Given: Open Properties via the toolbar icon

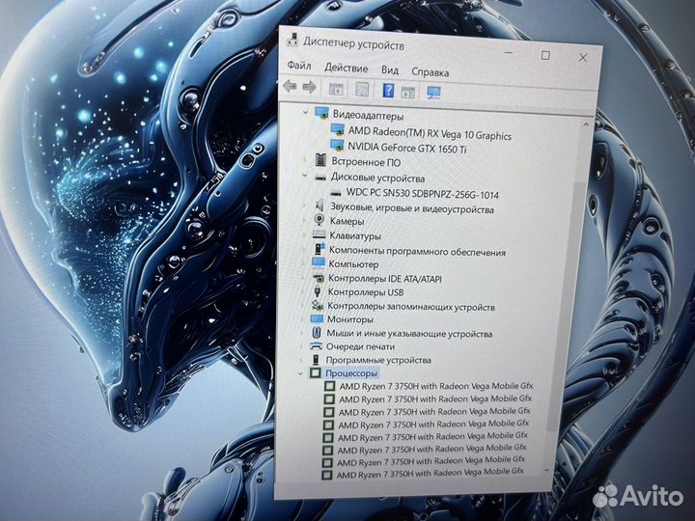Looking at the screenshot, I should click(x=362, y=90).
